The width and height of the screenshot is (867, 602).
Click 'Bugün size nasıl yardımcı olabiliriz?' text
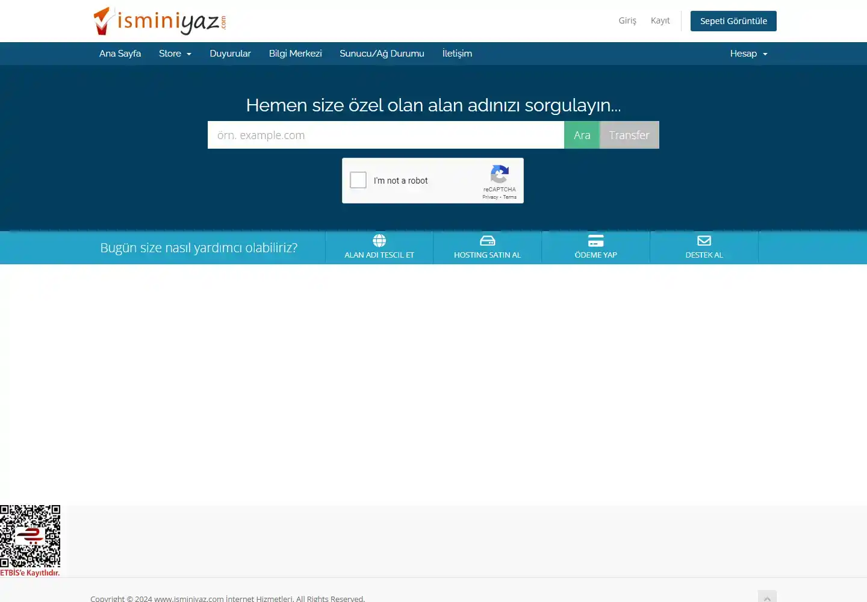tap(199, 247)
